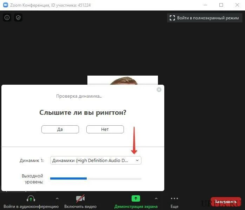Close the Zoom window
The image size is (245, 210).
(x=237, y=5)
